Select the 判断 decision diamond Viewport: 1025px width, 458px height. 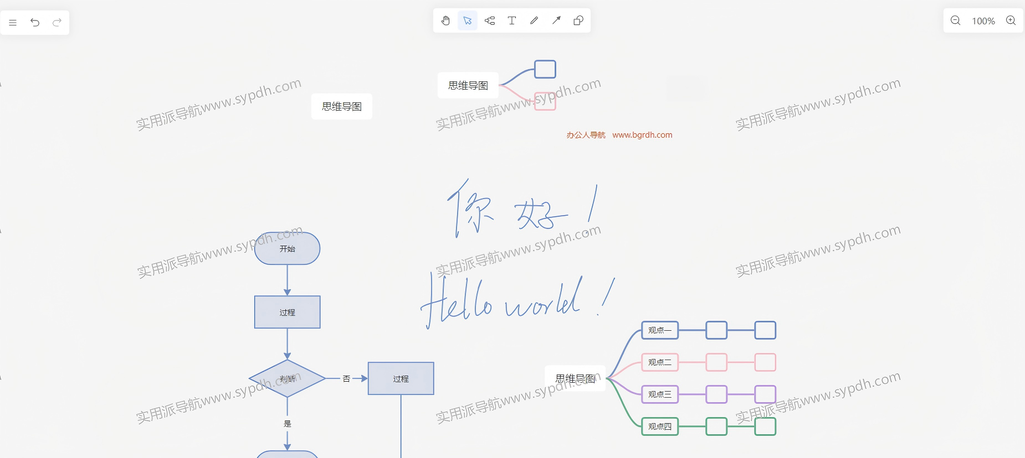point(287,379)
